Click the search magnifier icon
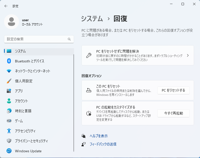200x158 pixels. tap(69, 39)
